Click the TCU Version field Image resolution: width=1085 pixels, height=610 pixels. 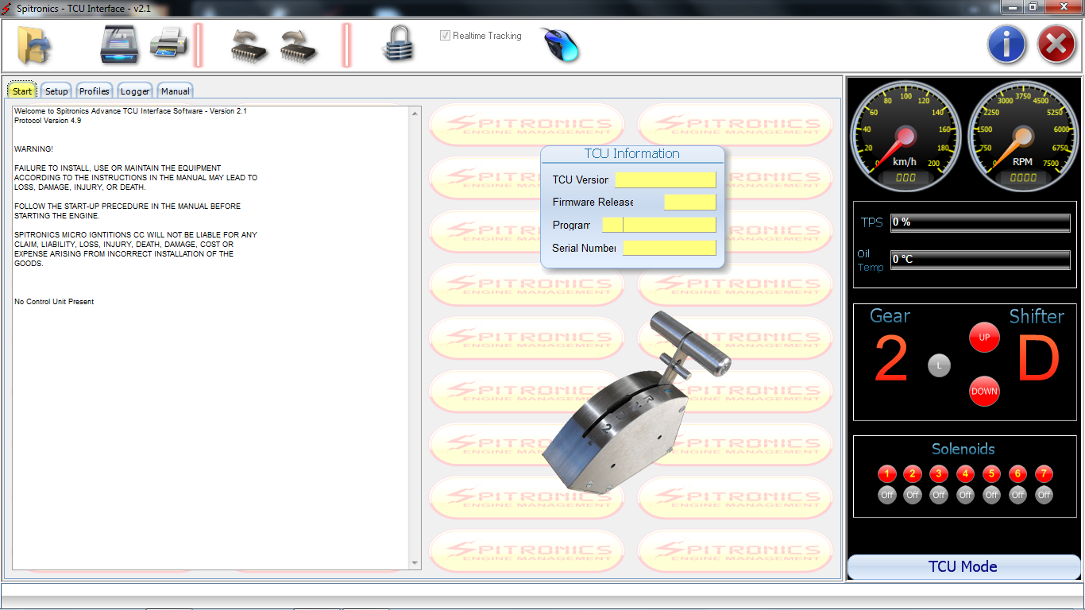[666, 180]
